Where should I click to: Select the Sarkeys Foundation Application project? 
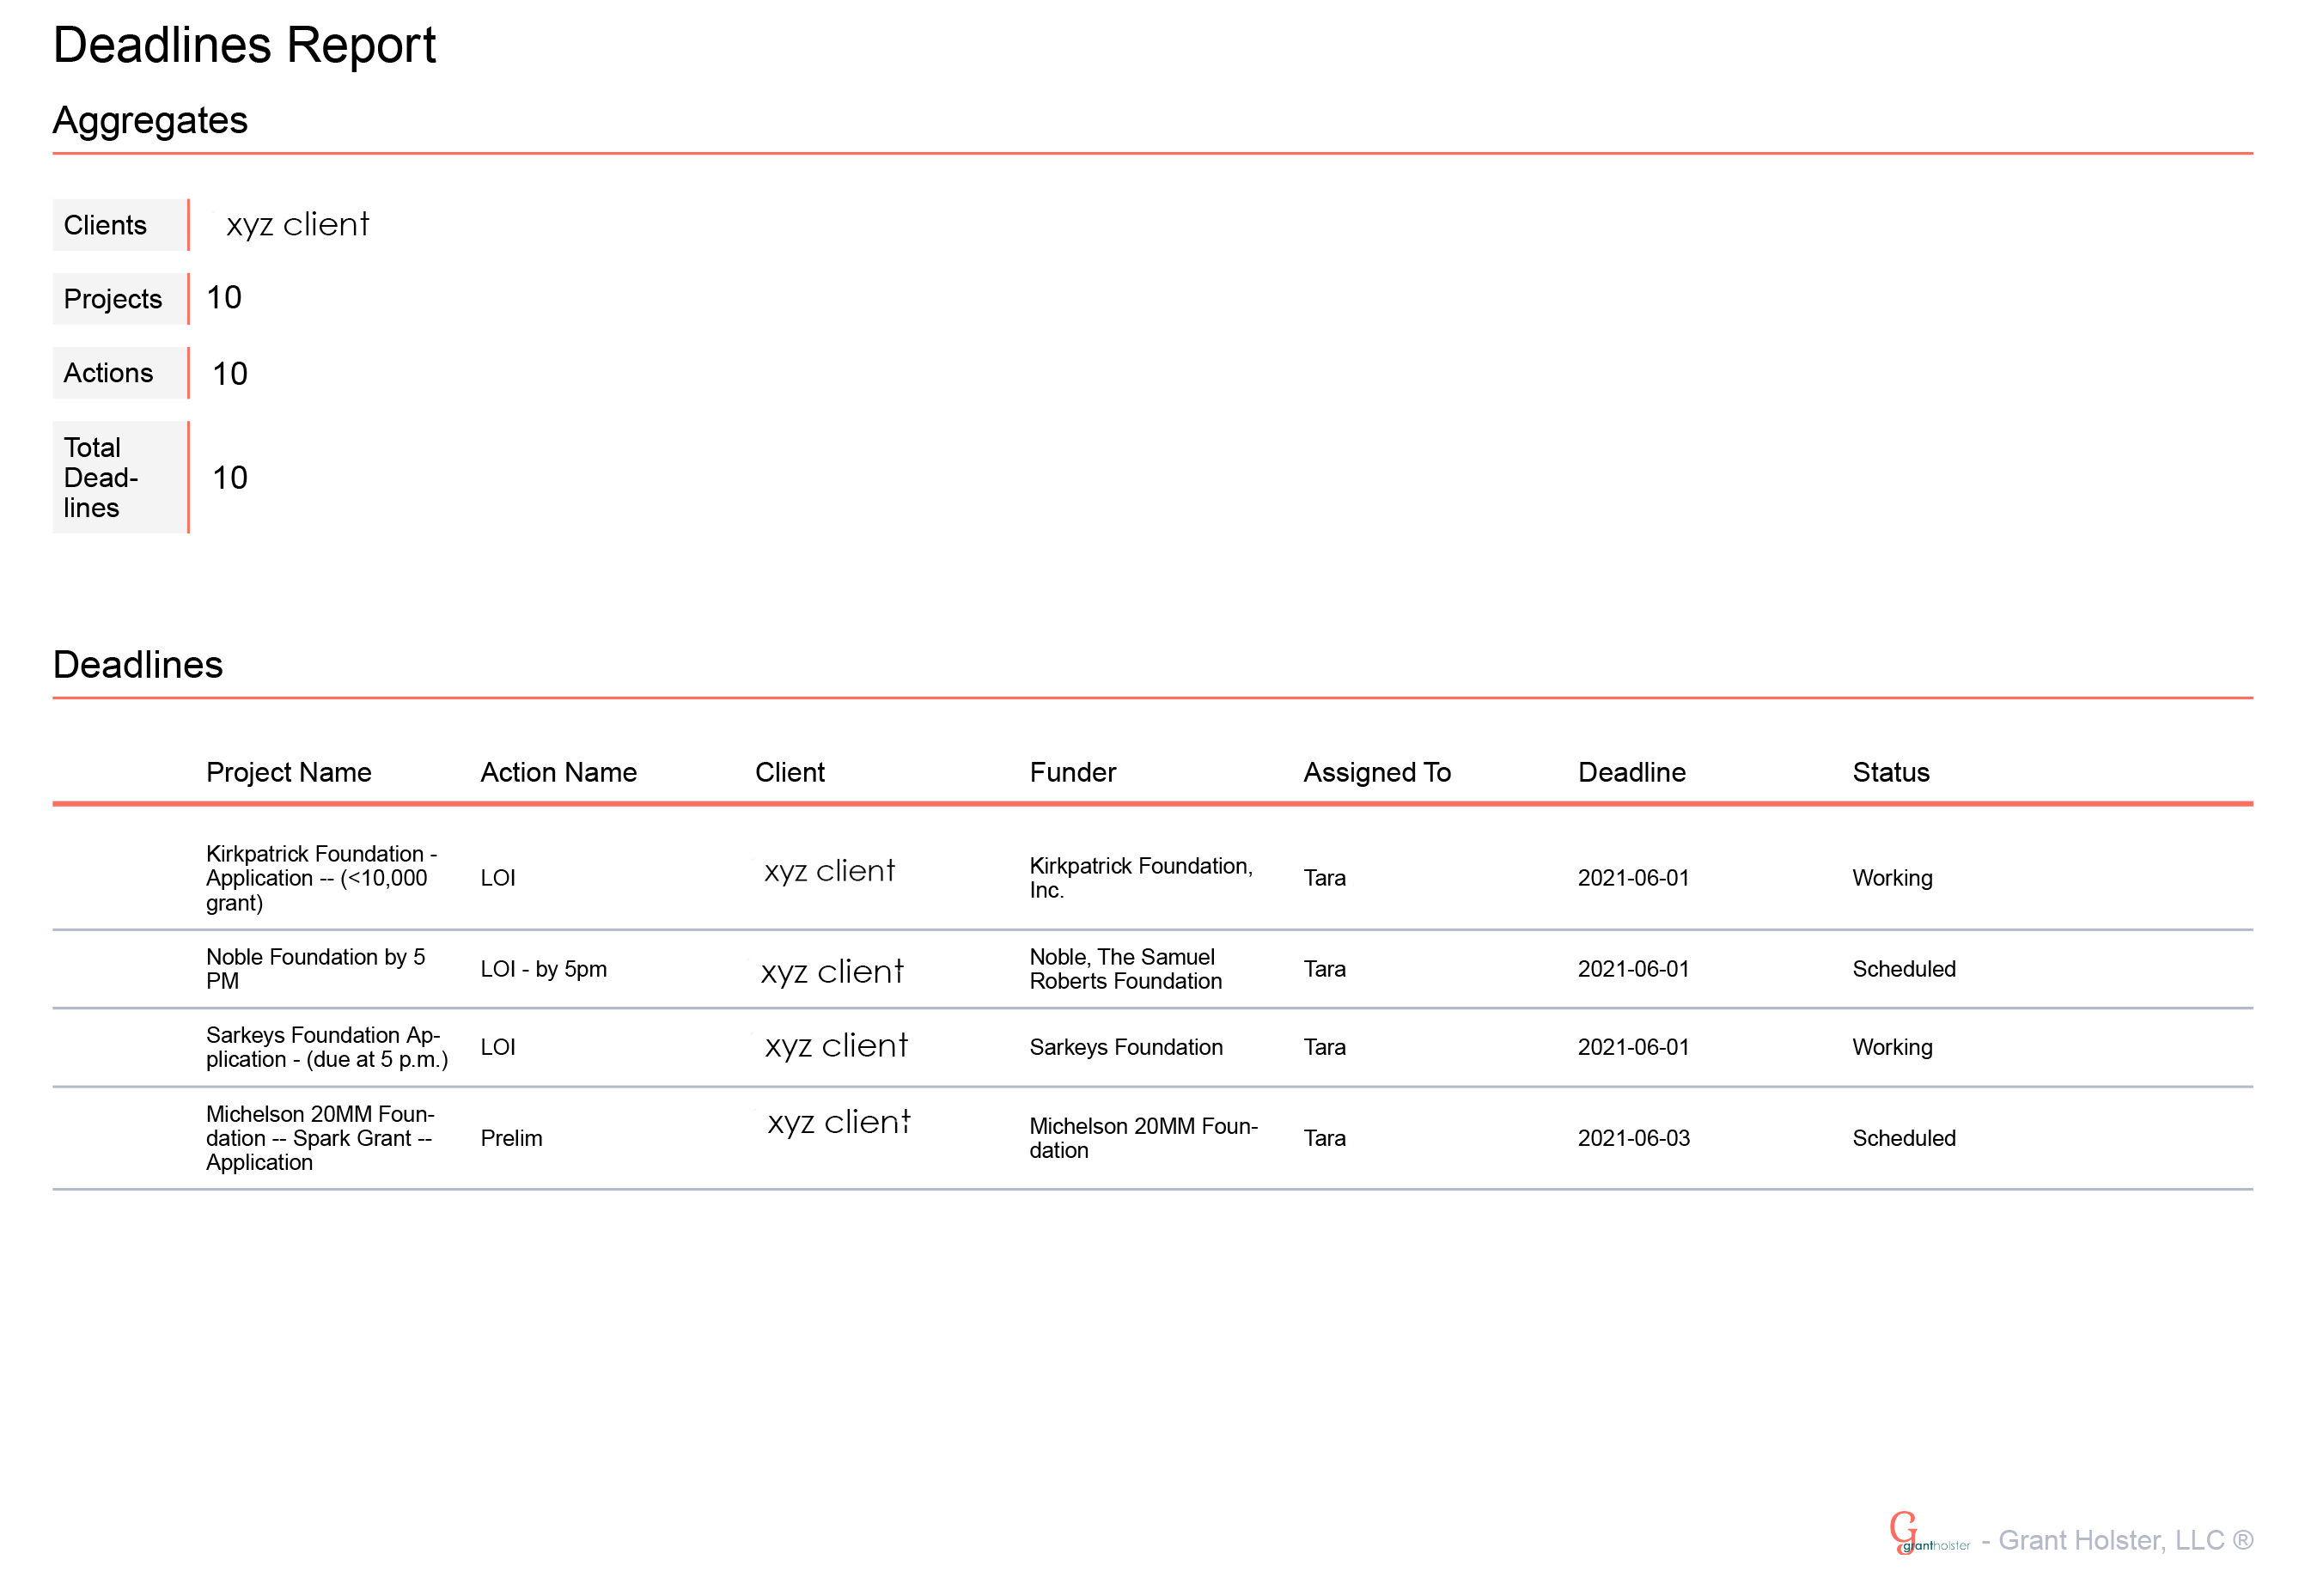click(326, 1047)
